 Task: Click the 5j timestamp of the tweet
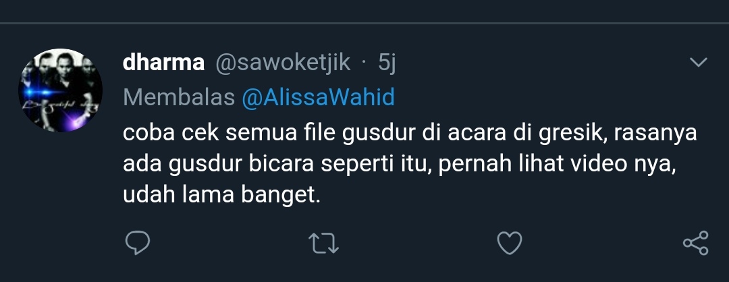[x=386, y=63]
